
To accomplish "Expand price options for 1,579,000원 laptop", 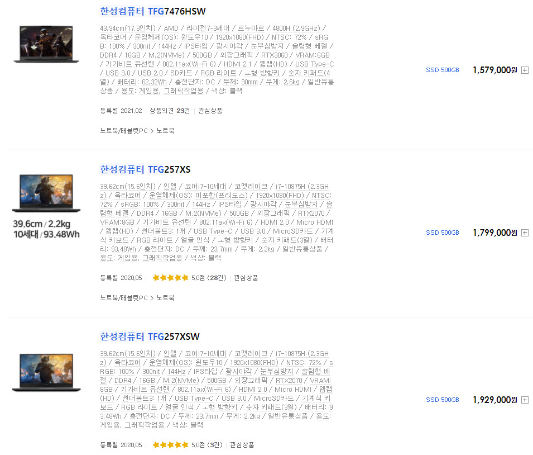I will (x=525, y=70).
